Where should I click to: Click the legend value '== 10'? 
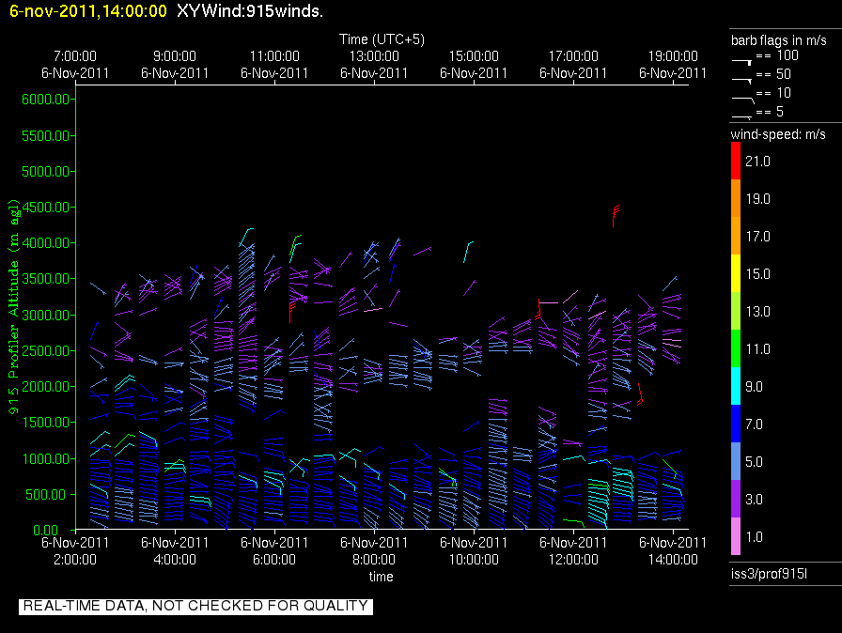tap(773, 93)
